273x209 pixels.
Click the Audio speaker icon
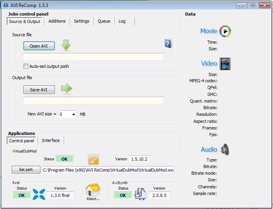click(x=225, y=149)
